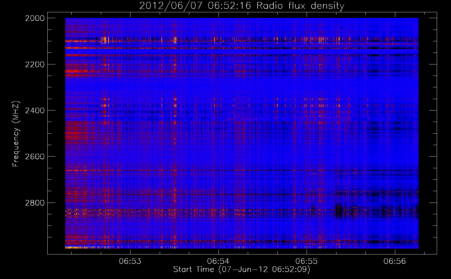451x279 pixels.
Task: Click the 2000 frequency tick label
Action: (35, 18)
